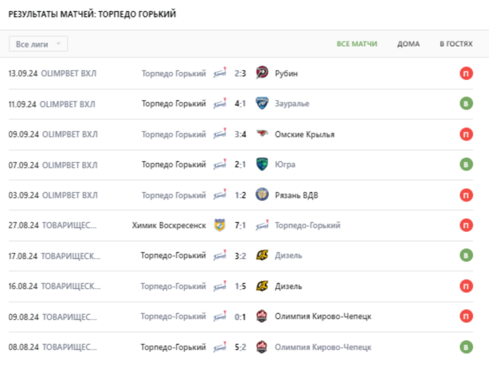The height and width of the screenshot is (369, 489).
Task: Open the Зауралье team link
Action: [292, 104]
